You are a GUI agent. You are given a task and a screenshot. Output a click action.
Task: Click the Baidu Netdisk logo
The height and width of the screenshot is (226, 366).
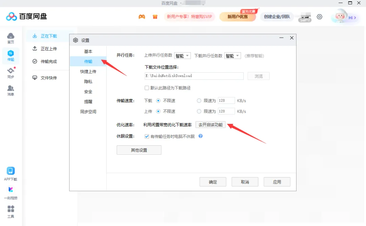tap(26, 16)
